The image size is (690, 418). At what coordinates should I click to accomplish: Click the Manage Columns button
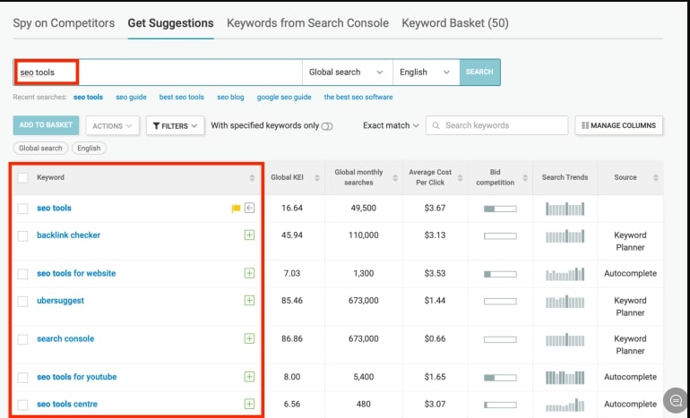point(618,125)
